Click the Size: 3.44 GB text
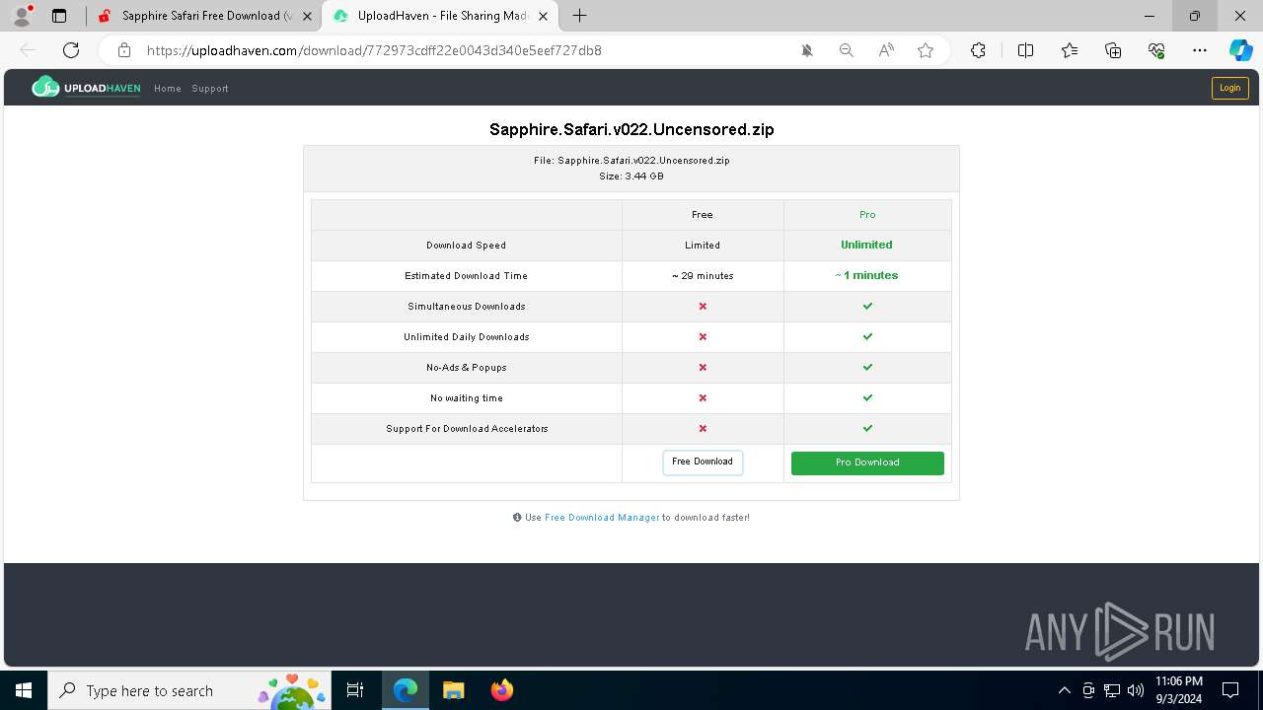Viewport: 1263px width, 710px height. (631, 177)
